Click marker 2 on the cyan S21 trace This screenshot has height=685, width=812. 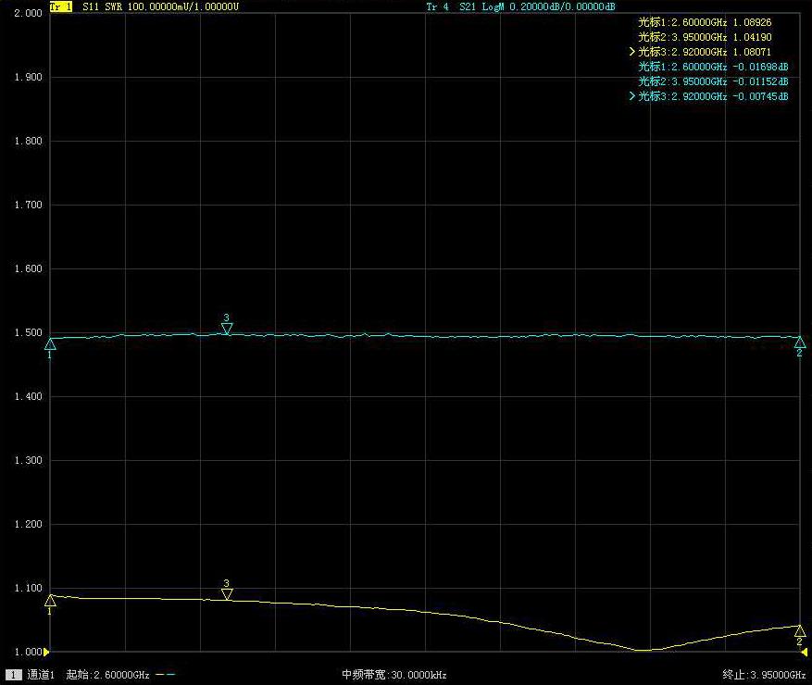(x=800, y=342)
